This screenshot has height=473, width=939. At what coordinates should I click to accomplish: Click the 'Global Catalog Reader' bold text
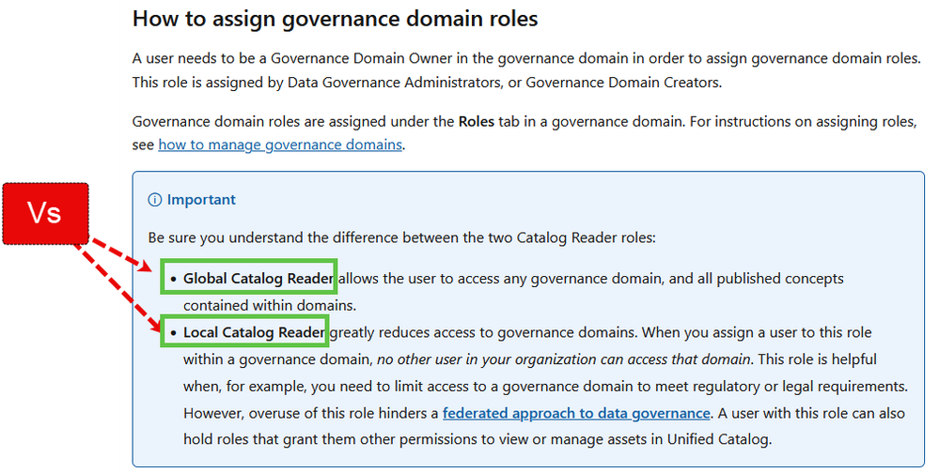click(258, 279)
